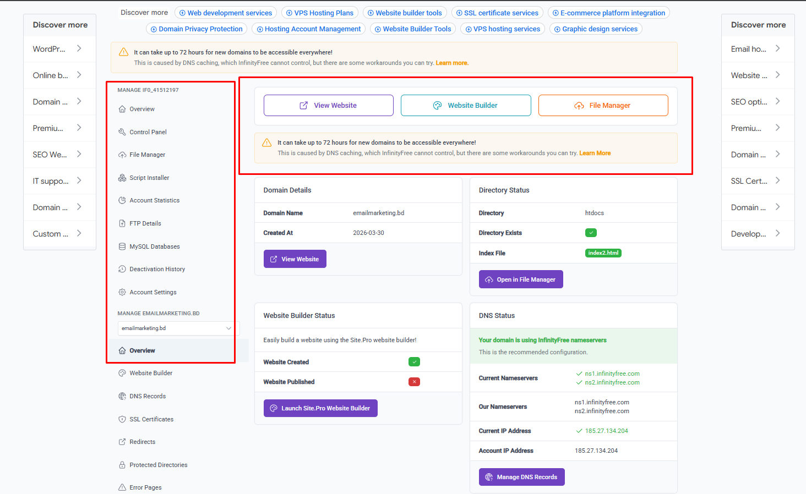Click the SSL Certificates shield icon
Image resolution: width=806 pixels, height=494 pixels.
coord(122,419)
